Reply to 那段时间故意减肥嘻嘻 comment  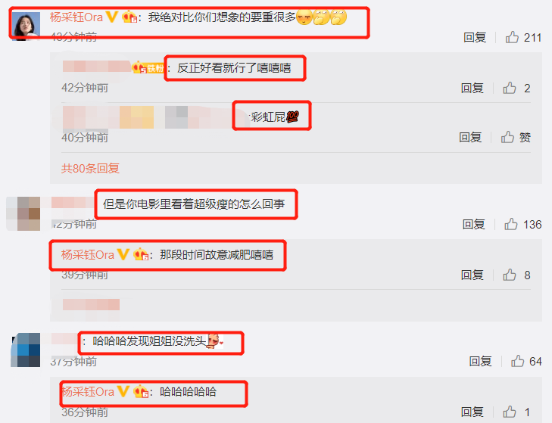[x=472, y=275]
